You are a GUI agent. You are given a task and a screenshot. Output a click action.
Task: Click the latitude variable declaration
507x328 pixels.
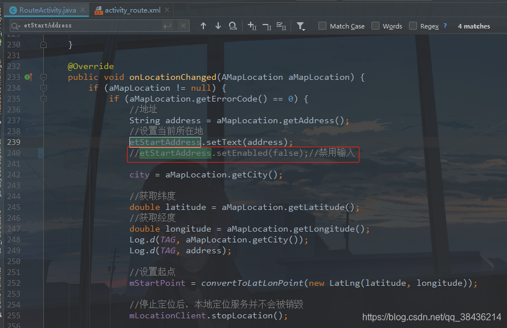pyautogui.click(x=186, y=207)
